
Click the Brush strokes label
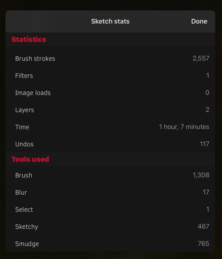pyautogui.click(x=35, y=59)
